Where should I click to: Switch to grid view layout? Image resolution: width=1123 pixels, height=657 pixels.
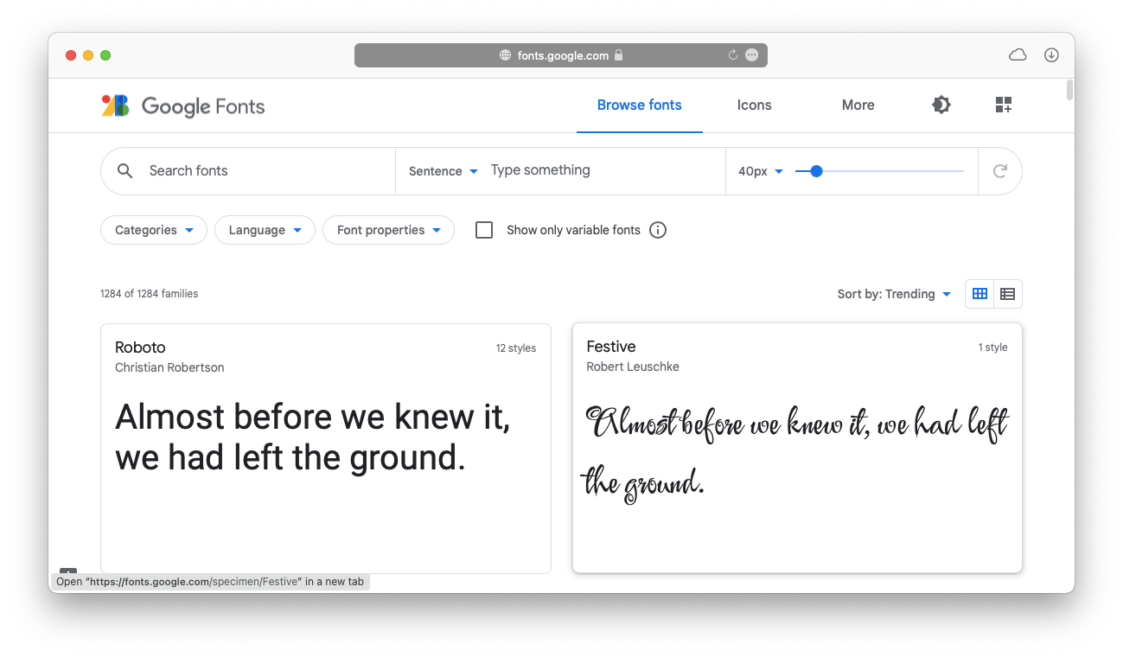point(979,294)
